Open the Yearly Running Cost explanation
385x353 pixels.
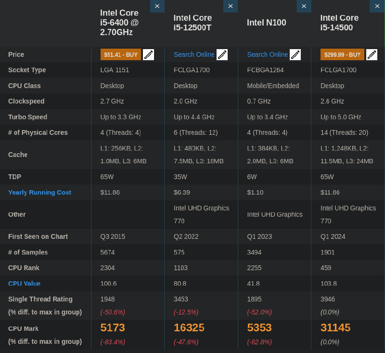39,192
